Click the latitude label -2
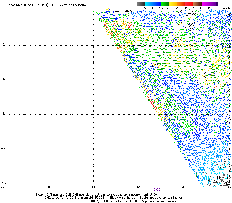 pyautogui.click(x=3, y=45)
